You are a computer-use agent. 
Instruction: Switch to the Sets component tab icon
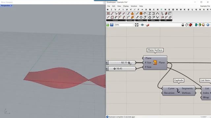coord(115,10)
